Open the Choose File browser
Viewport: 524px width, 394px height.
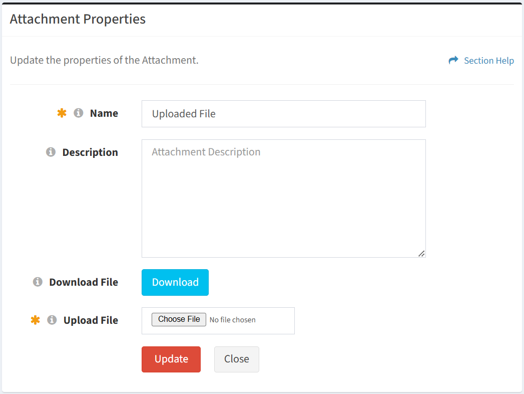[x=179, y=319]
